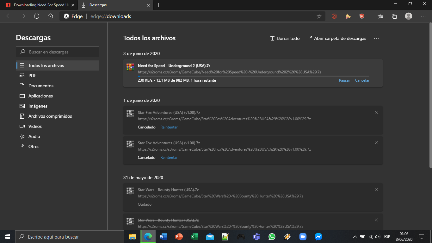The image size is (432, 243).
Task: Filter downloads by Audio
Action: tap(58, 136)
